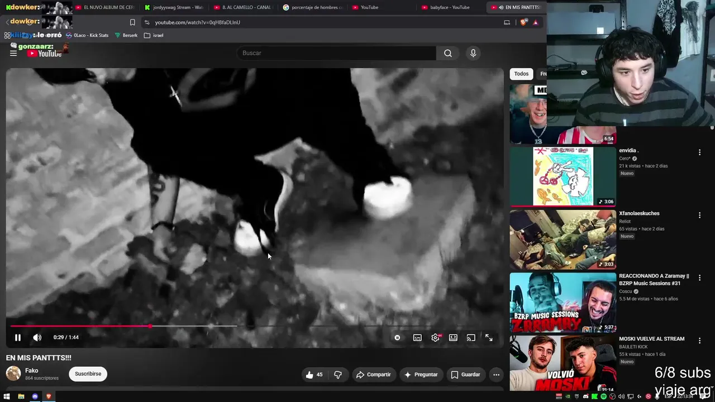Open the YouTube guide hamburger menu
Screen dimensions: 715x402
click(x=13, y=53)
